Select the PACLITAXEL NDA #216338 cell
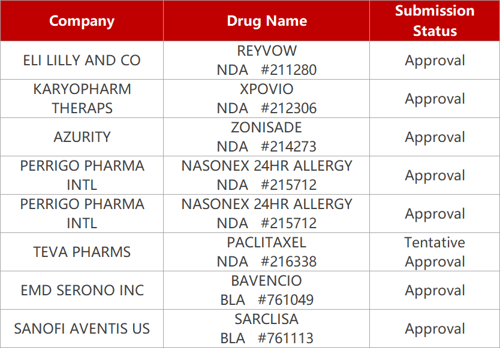 [x=266, y=252]
